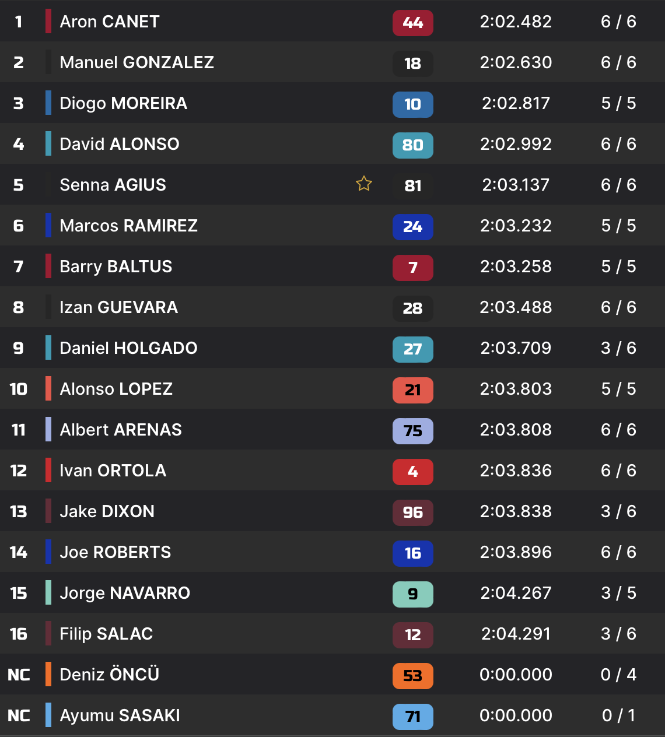Open Deniz ÖNCÜ rider entry

109,675
